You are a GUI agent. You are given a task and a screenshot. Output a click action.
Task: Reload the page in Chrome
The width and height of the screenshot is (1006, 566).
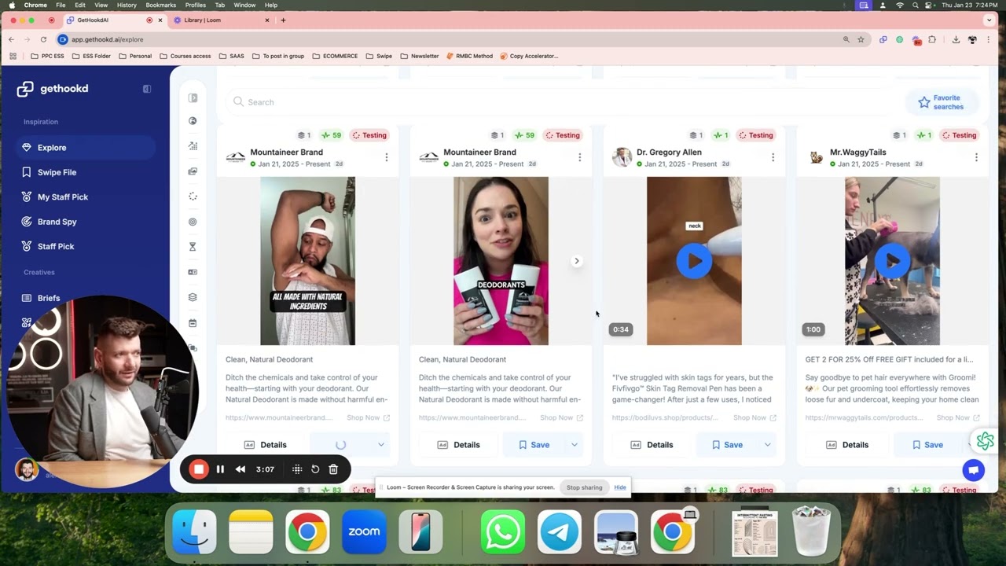pyautogui.click(x=43, y=39)
